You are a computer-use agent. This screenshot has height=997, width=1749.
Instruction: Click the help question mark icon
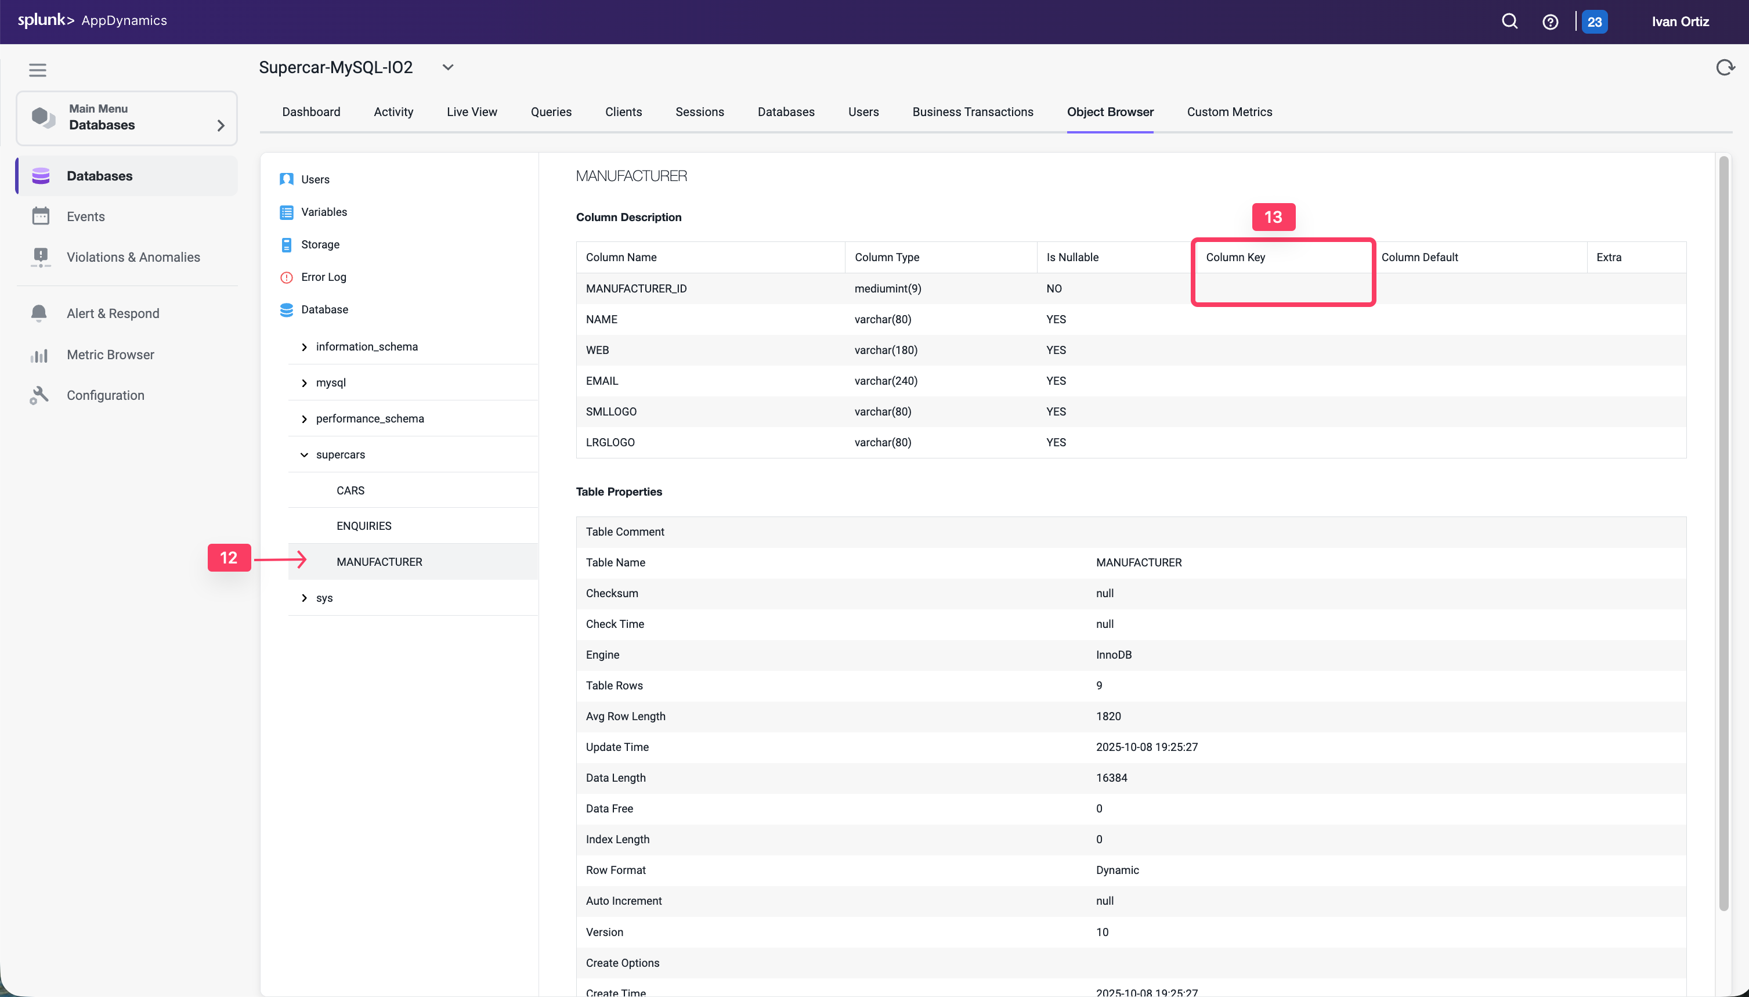(x=1550, y=21)
